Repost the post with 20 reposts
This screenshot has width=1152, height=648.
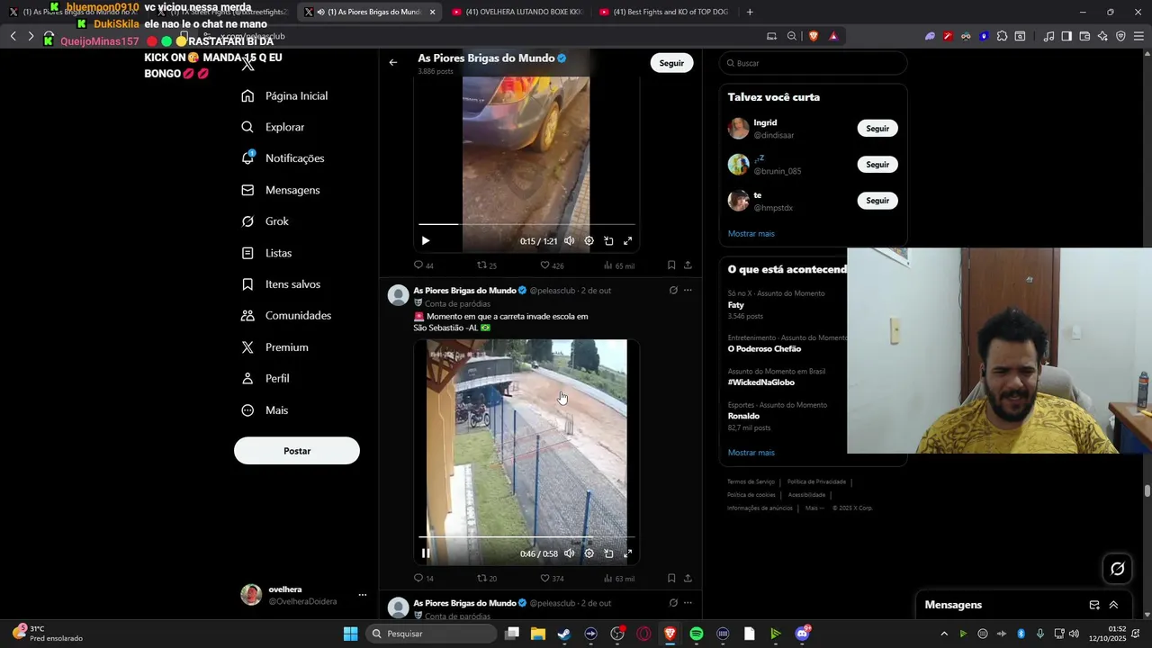(487, 579)
